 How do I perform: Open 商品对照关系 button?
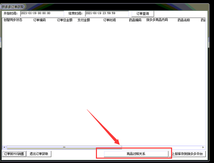[x=136, y=154]
